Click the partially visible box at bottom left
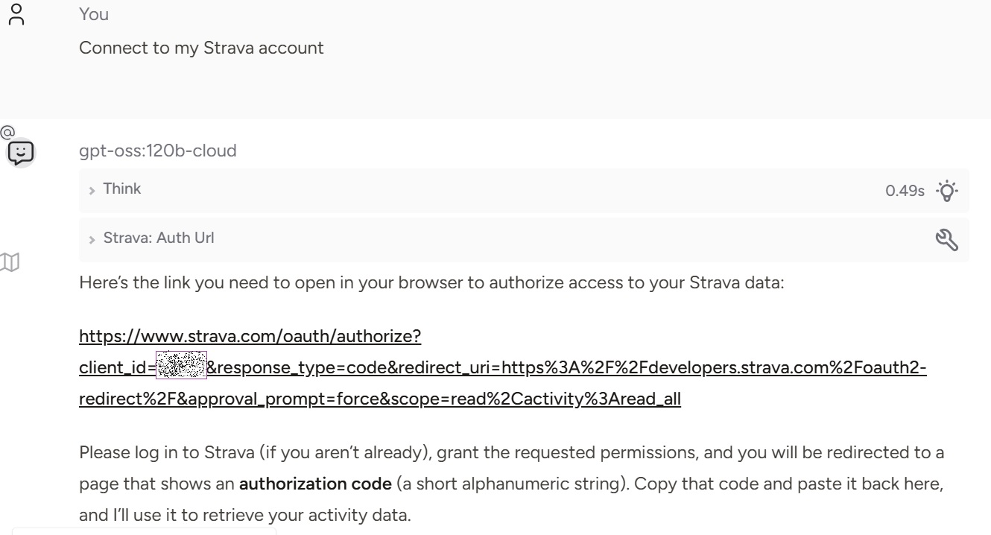 (x=143, y=531)
